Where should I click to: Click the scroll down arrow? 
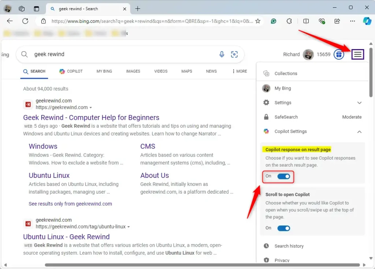point(371,258)
